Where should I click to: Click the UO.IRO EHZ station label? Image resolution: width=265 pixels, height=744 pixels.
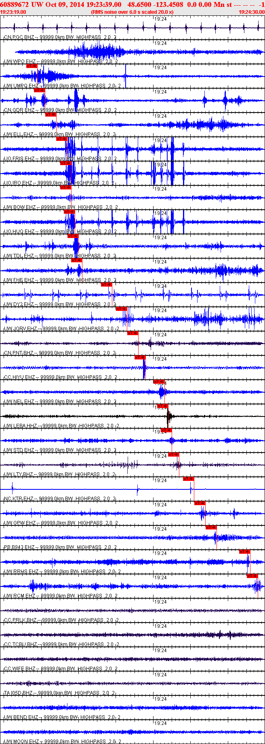point(18,183)
